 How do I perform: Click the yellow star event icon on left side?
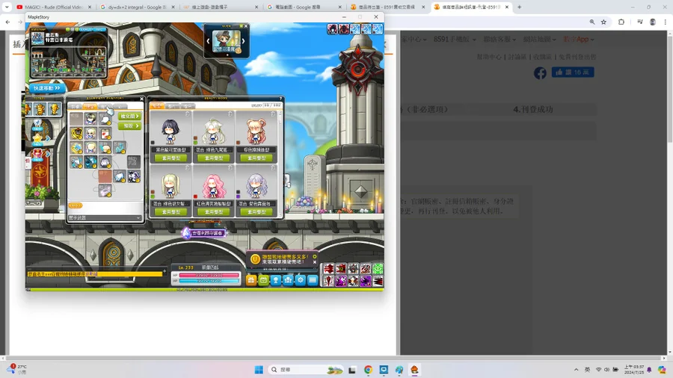(x=38, y=138)
